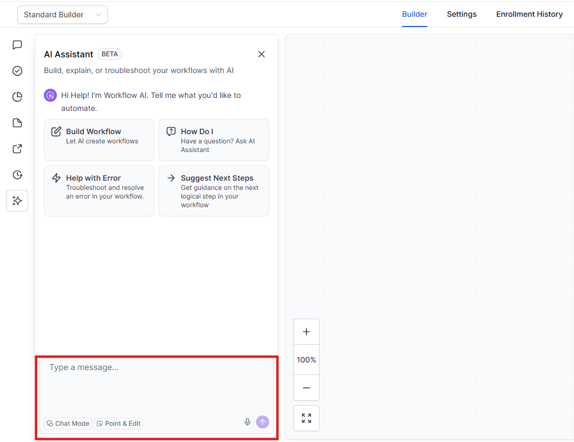
Task: Select the Build Workflow option
Action: 99,140
